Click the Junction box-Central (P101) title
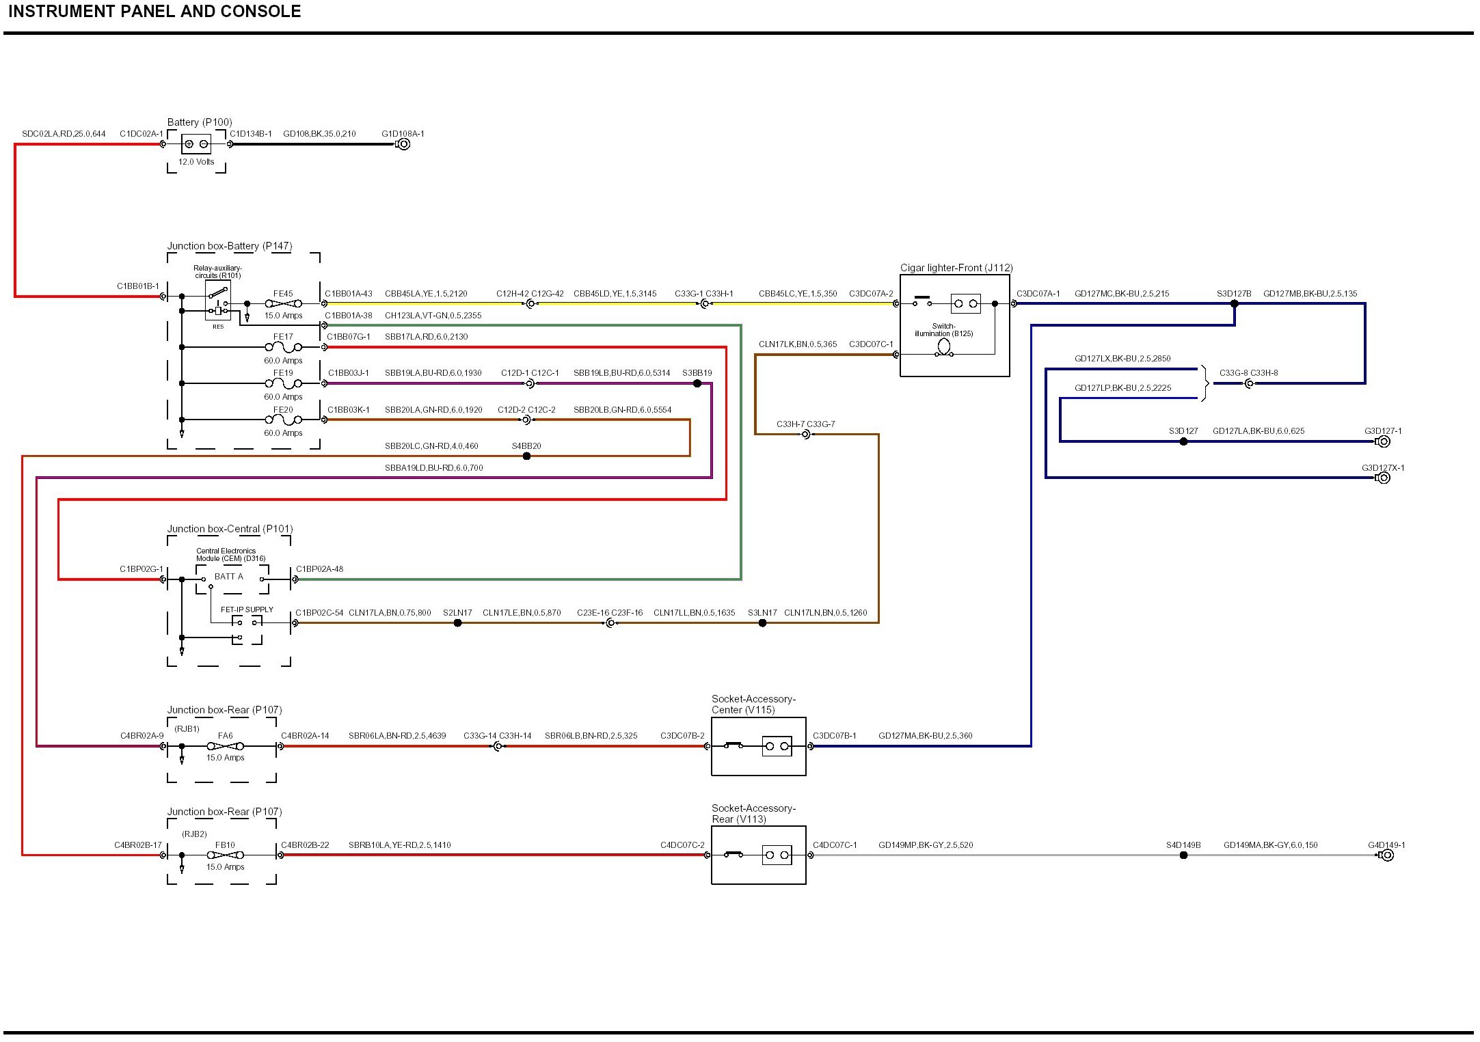The width and height of the screenshot is (1480, 1042). 230,529
